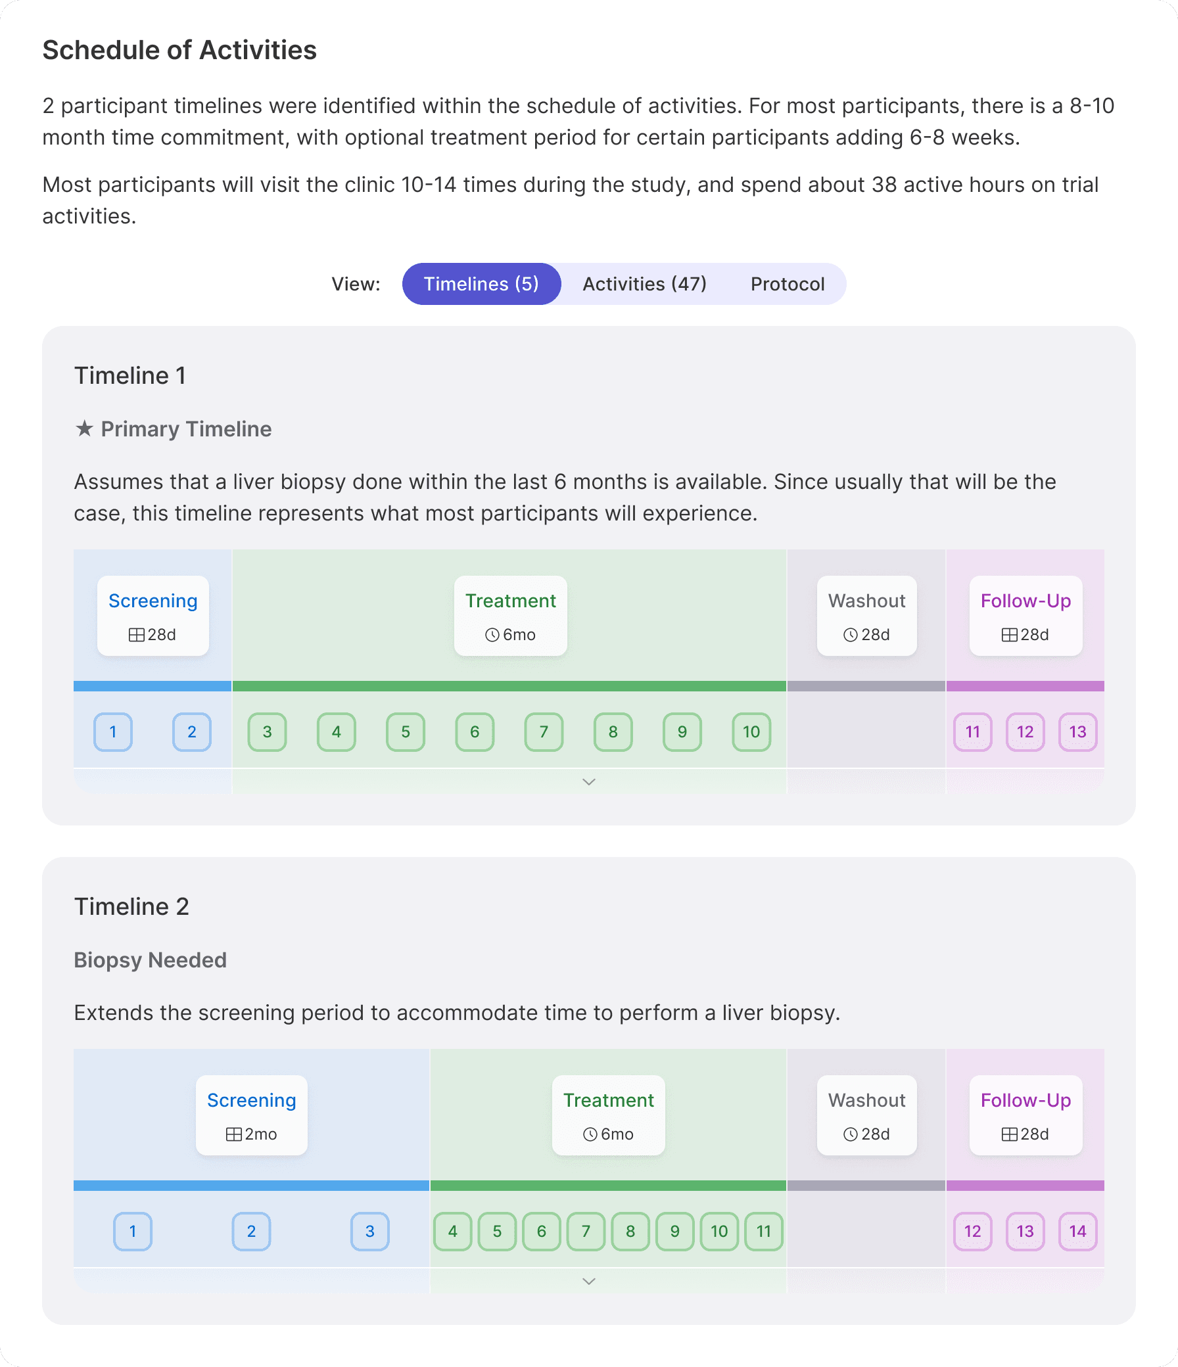The width and height of the screenshot is (1178, 1367).
Task: Select visit 10 in Timeline 1 Treatment phase
Action: [x=751, y=732]
